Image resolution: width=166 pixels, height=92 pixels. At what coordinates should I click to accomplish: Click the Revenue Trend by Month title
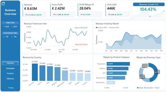pyautogui.click(x=107, y=24)
